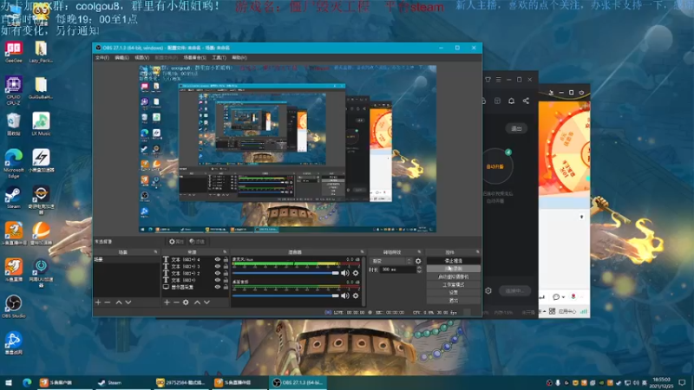Screen dimensions: 694x390
Task: Open OBS Studio desktop shortcut
Action: pyautogui.click(x=13, y=307)
